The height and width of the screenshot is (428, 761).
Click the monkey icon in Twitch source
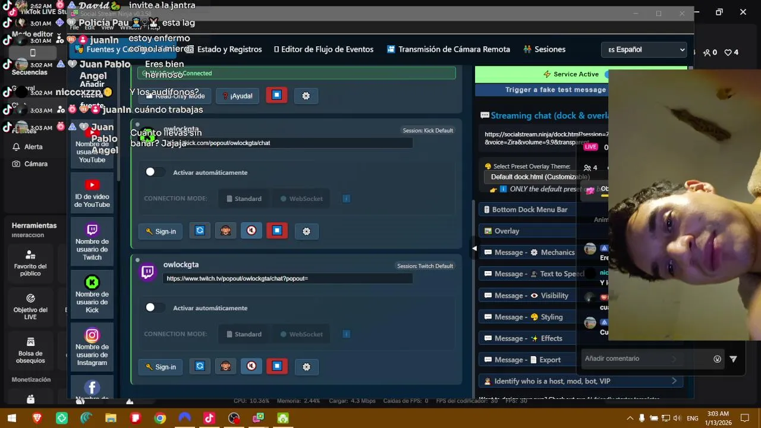[x=225, y=366]
